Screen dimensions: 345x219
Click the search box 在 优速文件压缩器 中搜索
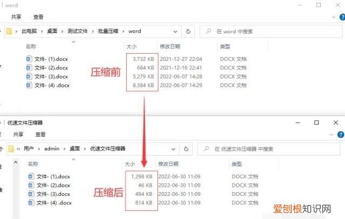tap(269, 149)
